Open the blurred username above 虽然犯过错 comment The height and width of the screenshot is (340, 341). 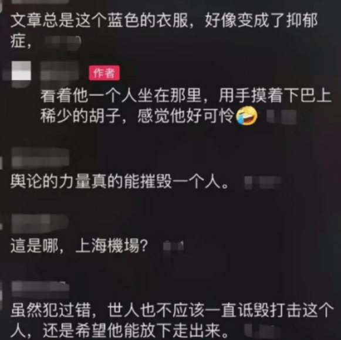[x=40, y=289]
